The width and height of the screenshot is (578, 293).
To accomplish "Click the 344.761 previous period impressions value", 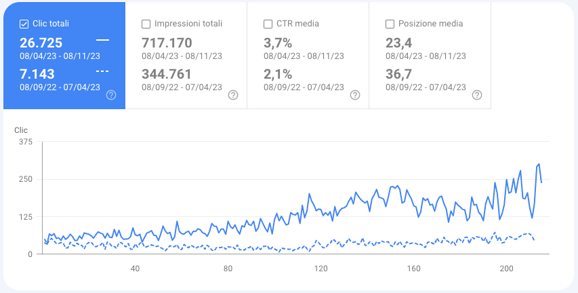I will [167, 74].
